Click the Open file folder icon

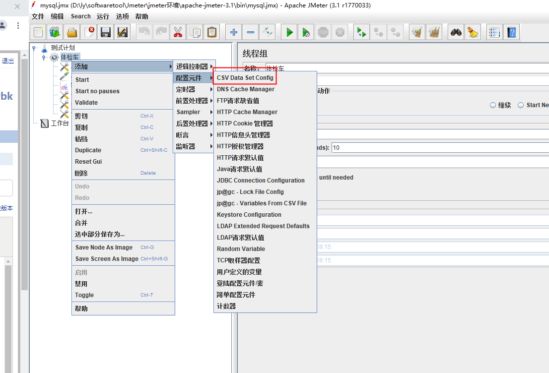(x=72, y=33)
